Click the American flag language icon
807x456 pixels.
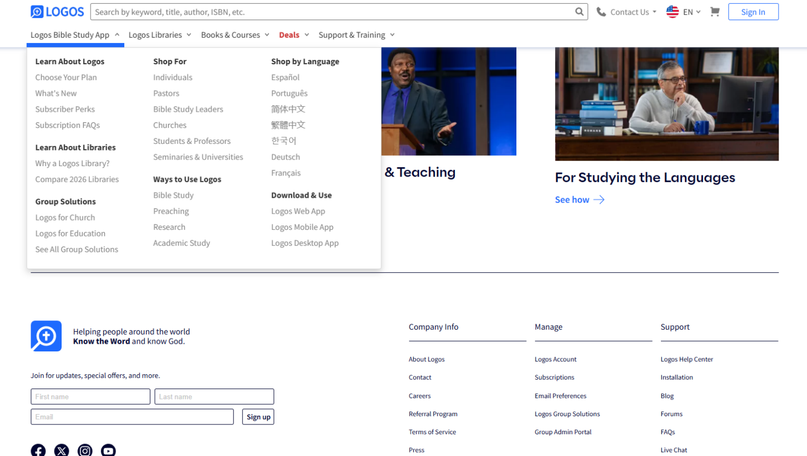(x=672, y=11)
